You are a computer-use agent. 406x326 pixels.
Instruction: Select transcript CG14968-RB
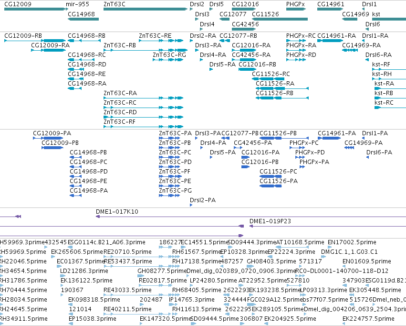84,41
